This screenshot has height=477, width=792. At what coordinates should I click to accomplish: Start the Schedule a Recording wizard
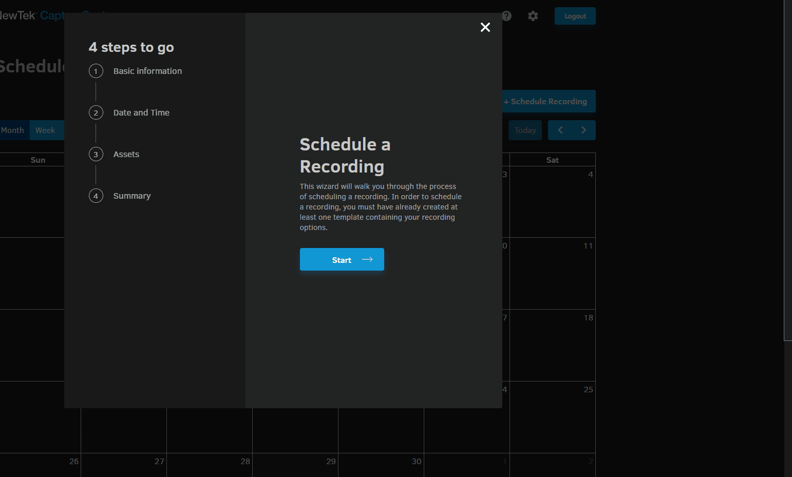pyautogui.click(x=342, y=259)
